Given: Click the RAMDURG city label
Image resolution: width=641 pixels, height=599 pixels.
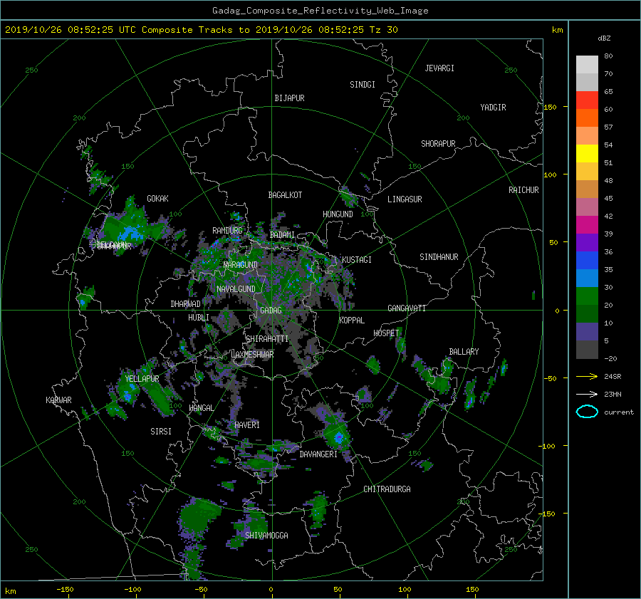Looking at the screenshot, I should (227, 231).
